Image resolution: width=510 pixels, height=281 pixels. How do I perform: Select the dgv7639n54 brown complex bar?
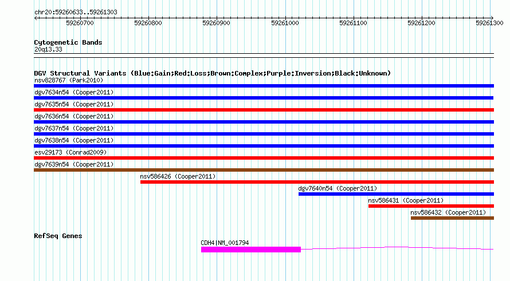[264, 170]
